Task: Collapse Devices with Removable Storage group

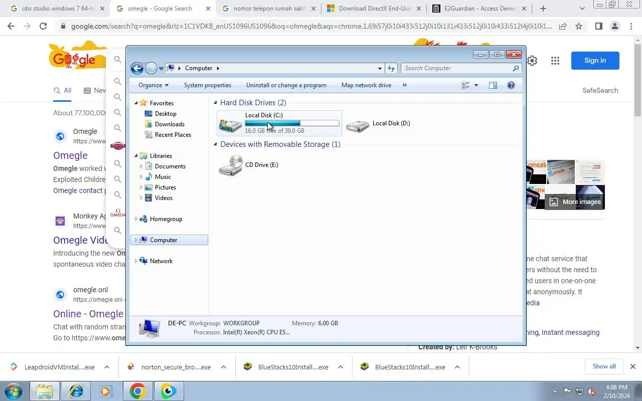Action: (216, 144)
